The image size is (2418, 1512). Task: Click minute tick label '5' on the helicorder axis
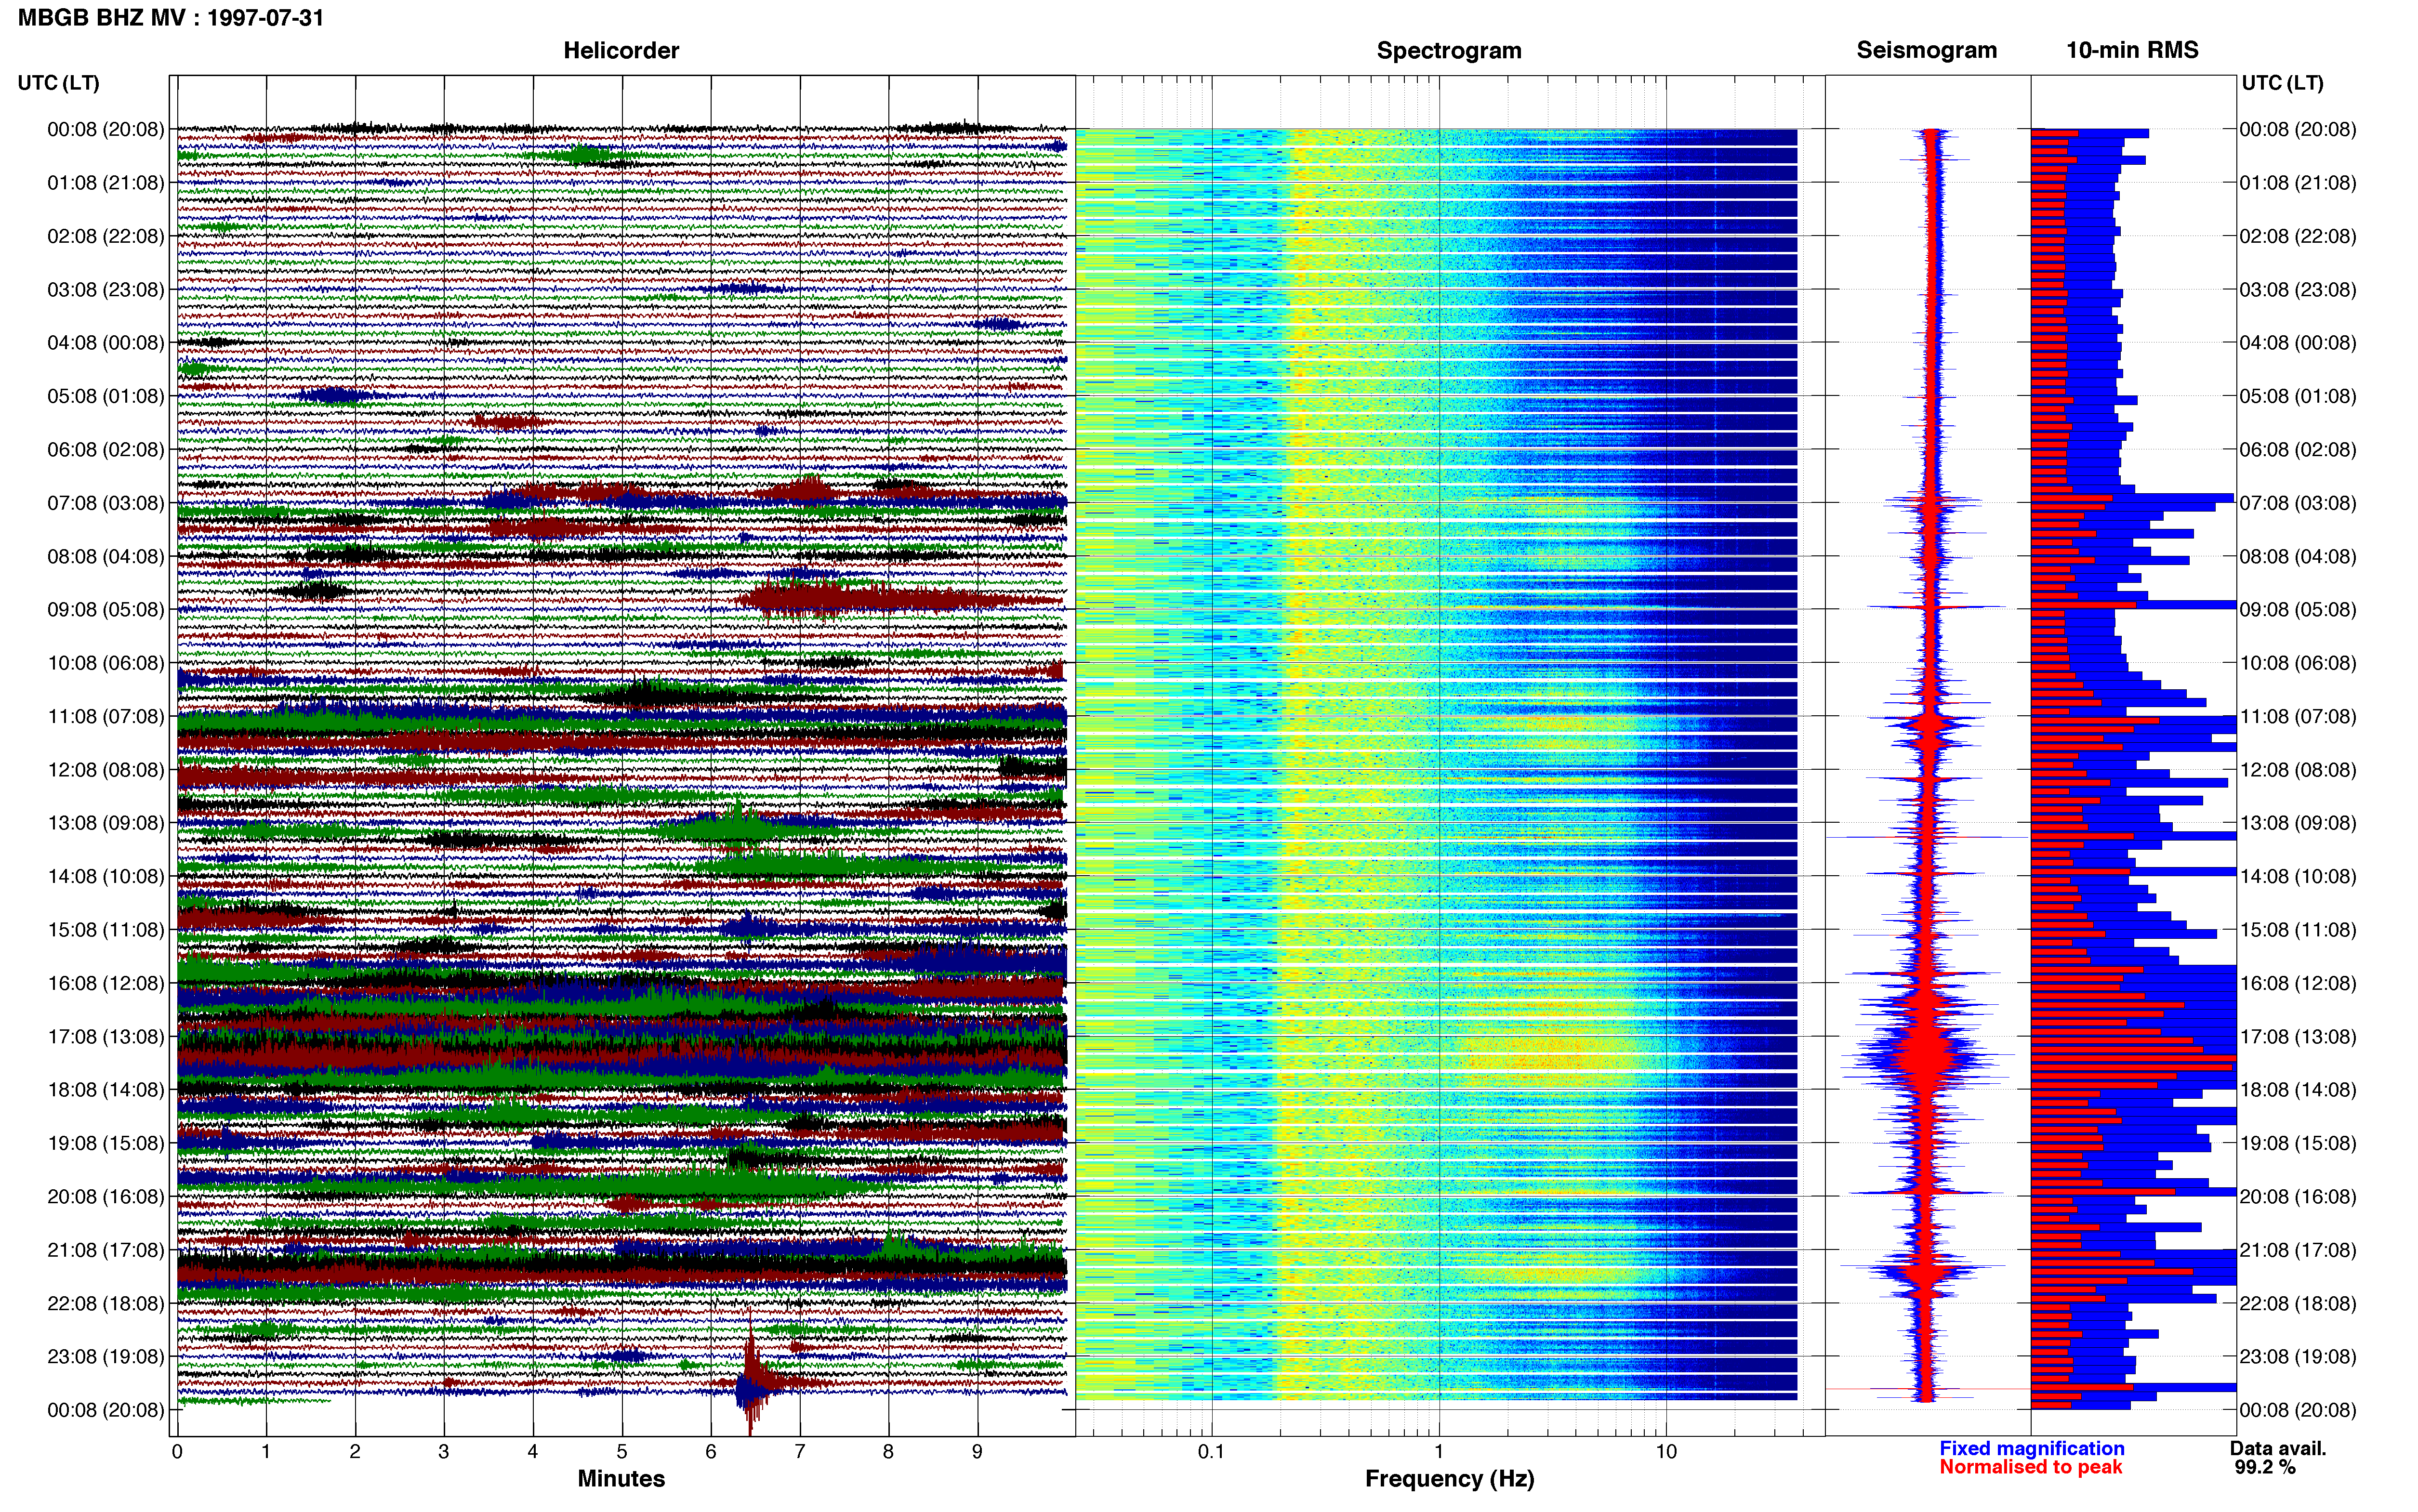pyautogui.click(x=622, y=1452)
